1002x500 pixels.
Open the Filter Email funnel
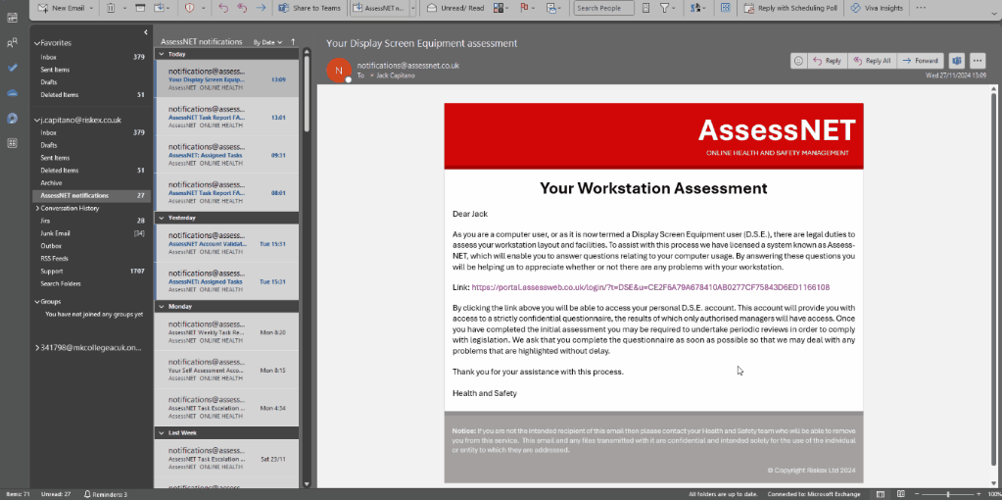668,8
